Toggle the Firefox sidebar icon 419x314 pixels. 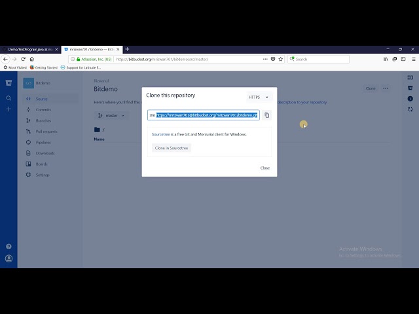(403, 59)
